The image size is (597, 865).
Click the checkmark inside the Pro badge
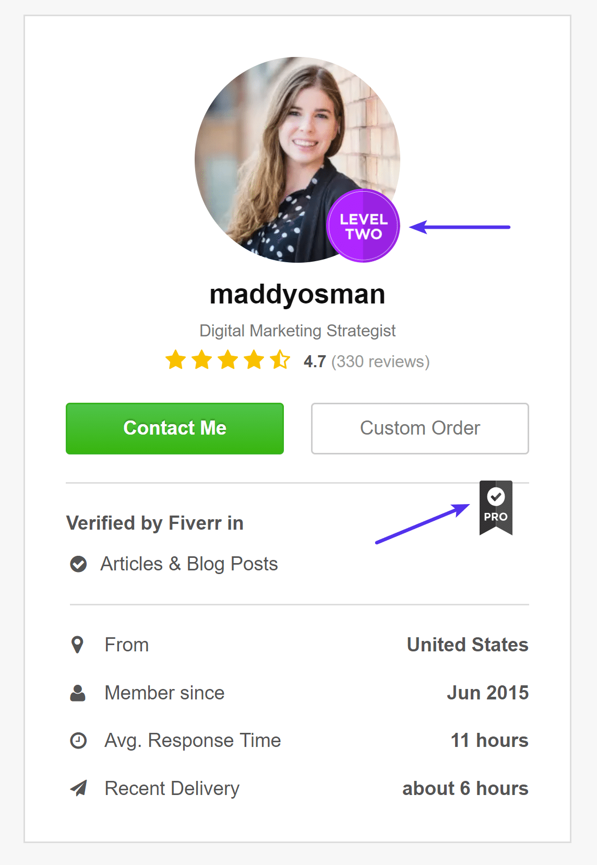pyautogui.click(x=495, y=495)
